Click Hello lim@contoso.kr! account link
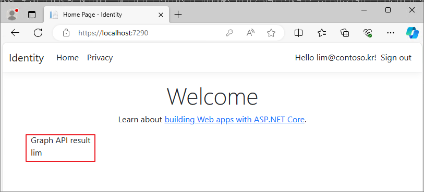The height and width of the screenshot is (192, 424). 335,58
